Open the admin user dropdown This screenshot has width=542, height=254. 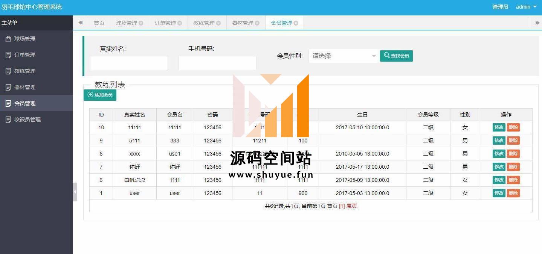526,7
